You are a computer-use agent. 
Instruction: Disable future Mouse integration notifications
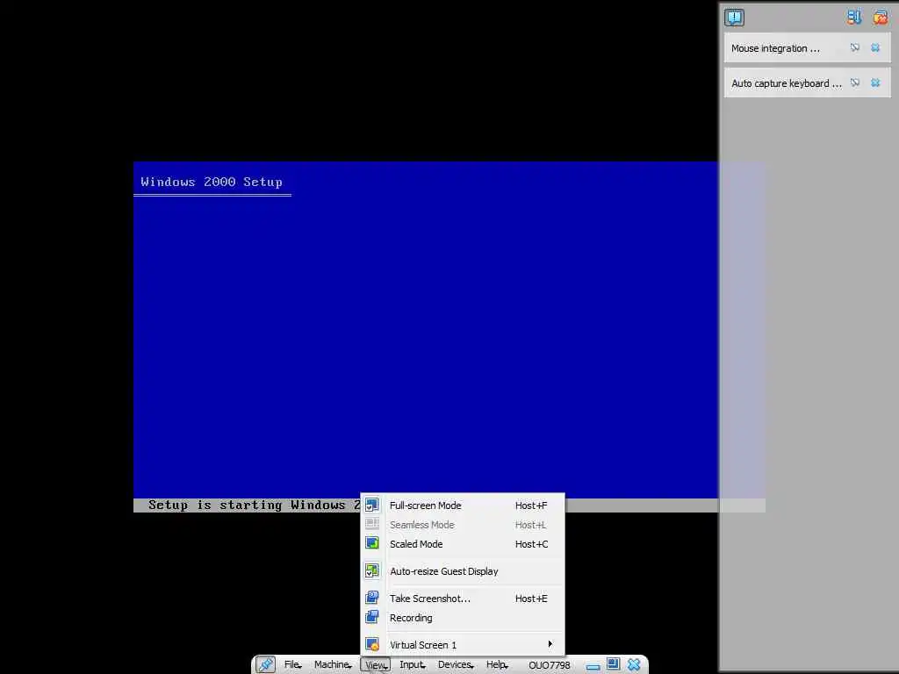pos(855,47)
